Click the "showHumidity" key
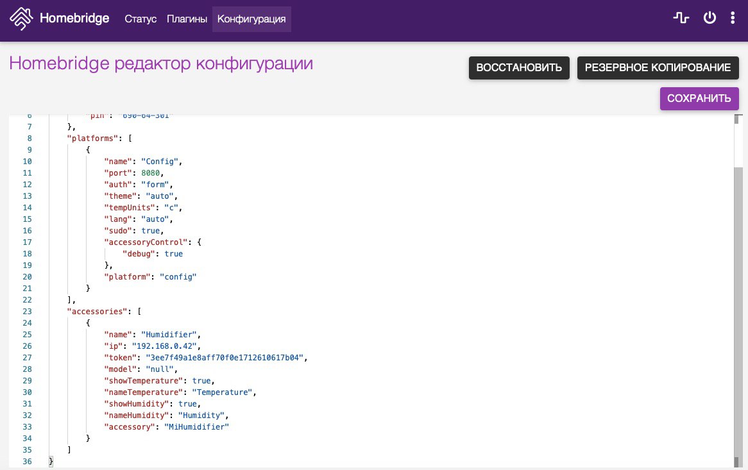Screen dimensions: 748x470 coord(137,404)
